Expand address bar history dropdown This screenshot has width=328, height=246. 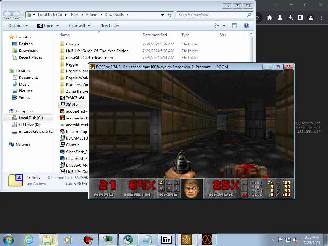click(x=162, y=15)
